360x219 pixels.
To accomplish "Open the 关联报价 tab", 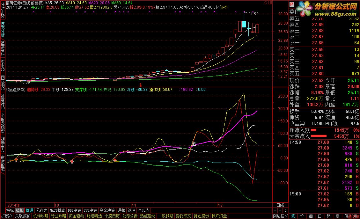I will (x=23, y=216).
